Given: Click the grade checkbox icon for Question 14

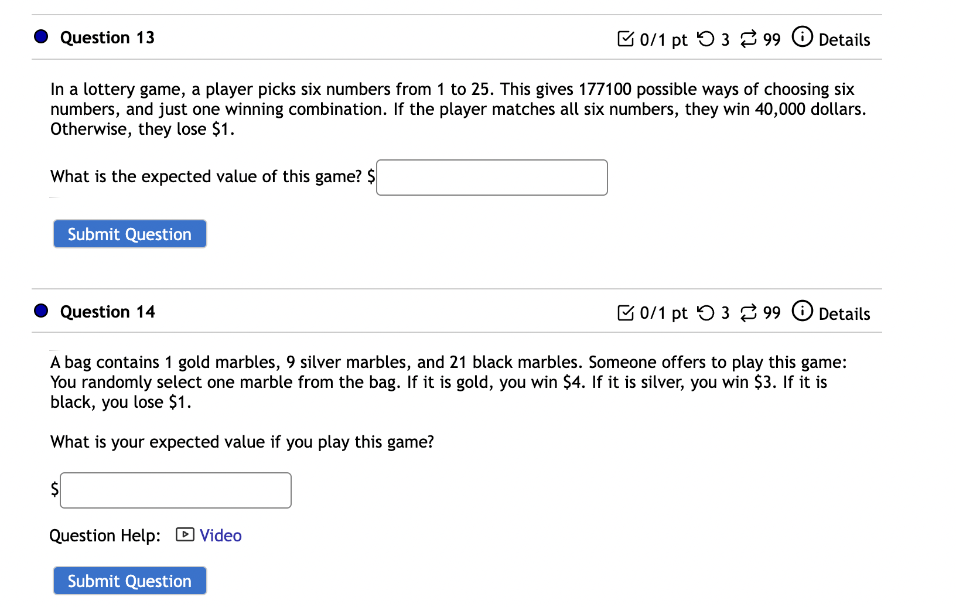Looking at the screenshot, I should [x=626, y=312].
